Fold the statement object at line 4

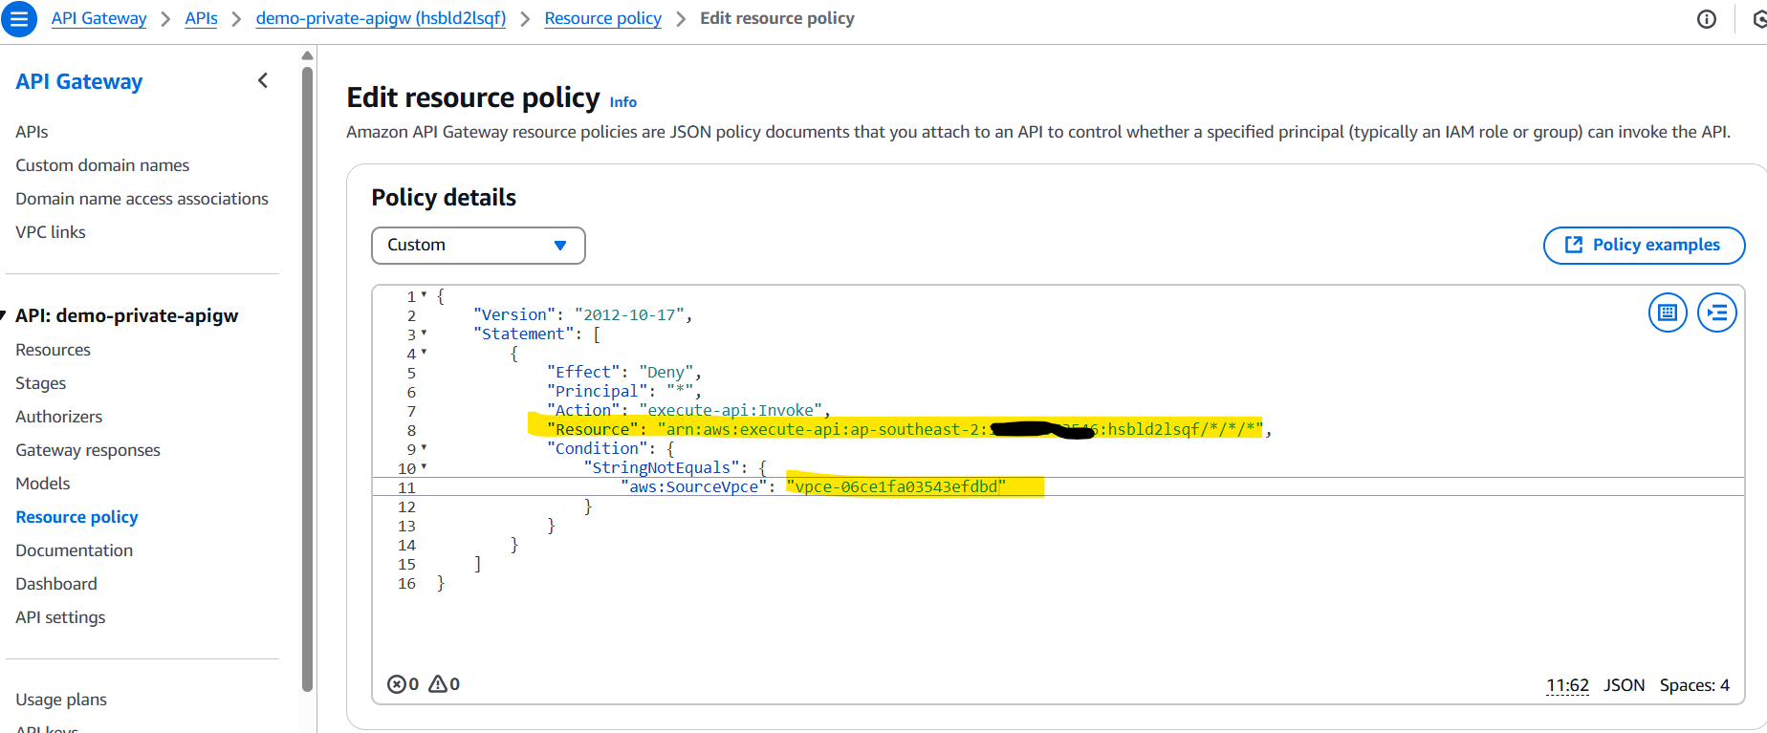pos(424,353)
